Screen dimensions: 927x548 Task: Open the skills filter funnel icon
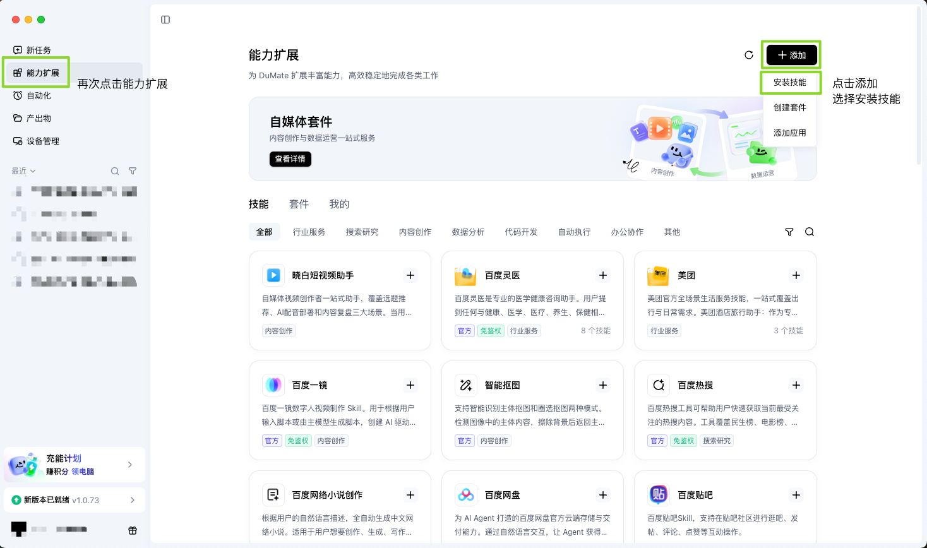tap(789, 232)
